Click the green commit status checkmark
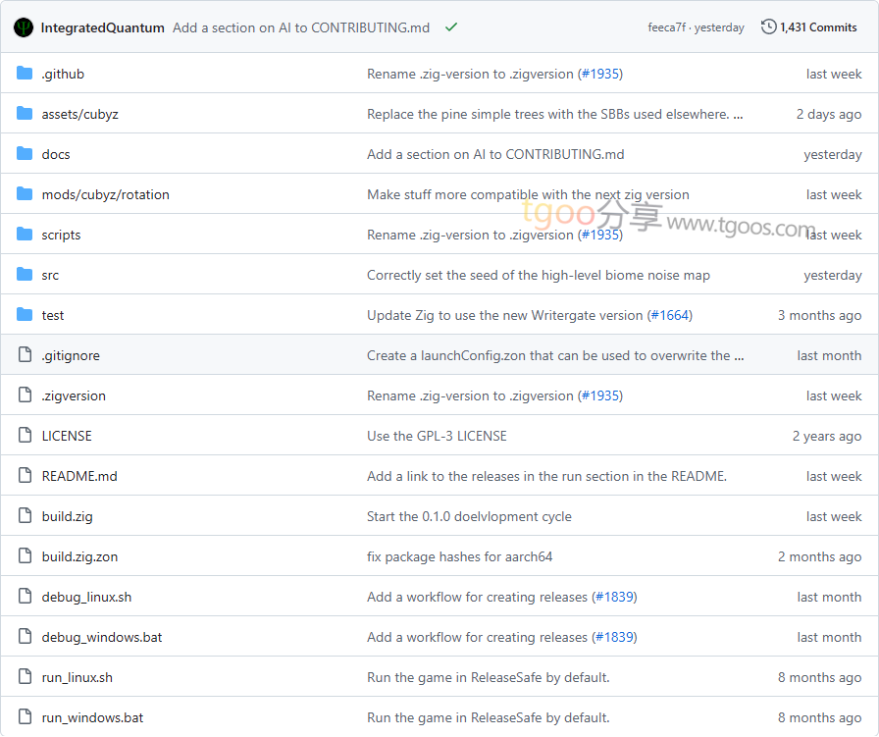This screenshot has height=737, width=879. coord(451,27)
